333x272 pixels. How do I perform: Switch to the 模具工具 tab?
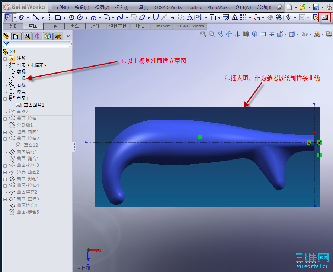(118, 26)
